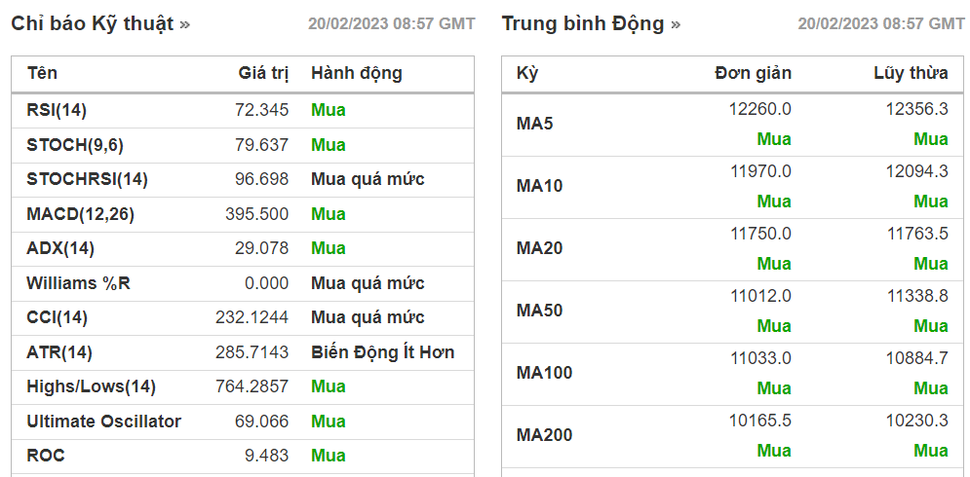
Task: Select the MA100 period label
Action: click(544, 373)
